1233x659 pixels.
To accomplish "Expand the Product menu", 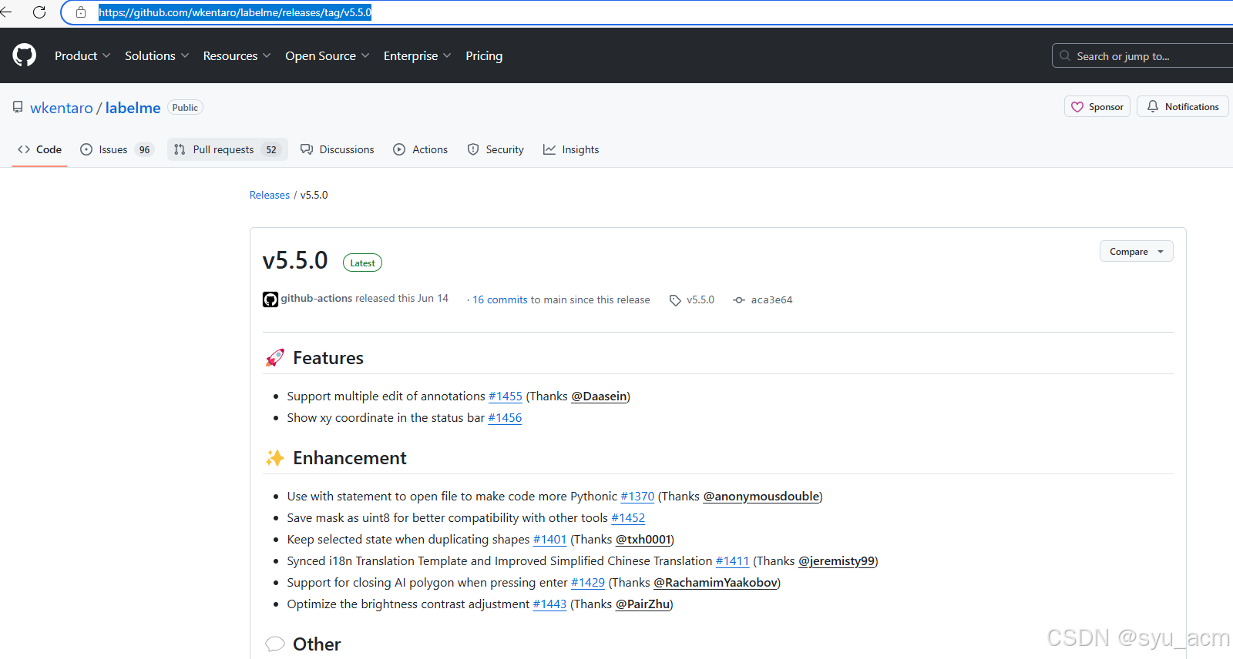I will pyautogui.click(x=82, y=55).
